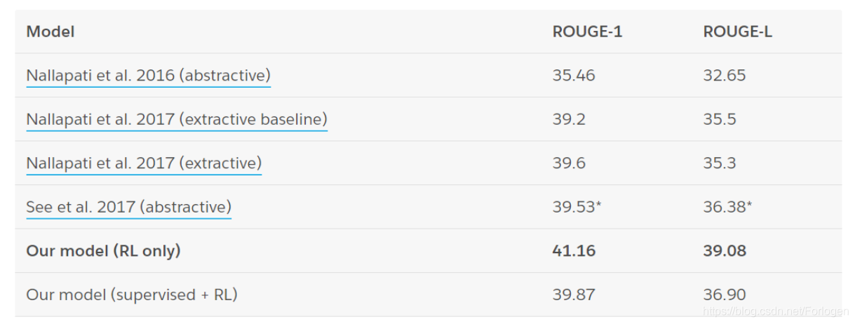Select the Model column header
Image resolution: width=855 pixels, height=324 pixels.
pyautogui.click(x=51, y=32)
